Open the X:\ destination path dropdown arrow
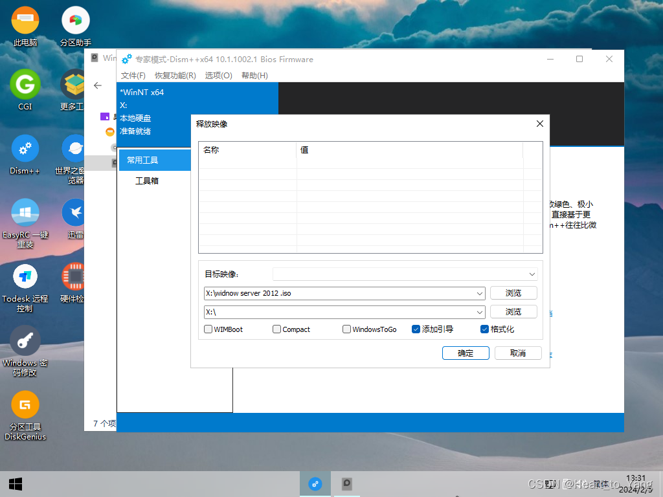This screenshot has width=663, height=497. pos(479,312)
